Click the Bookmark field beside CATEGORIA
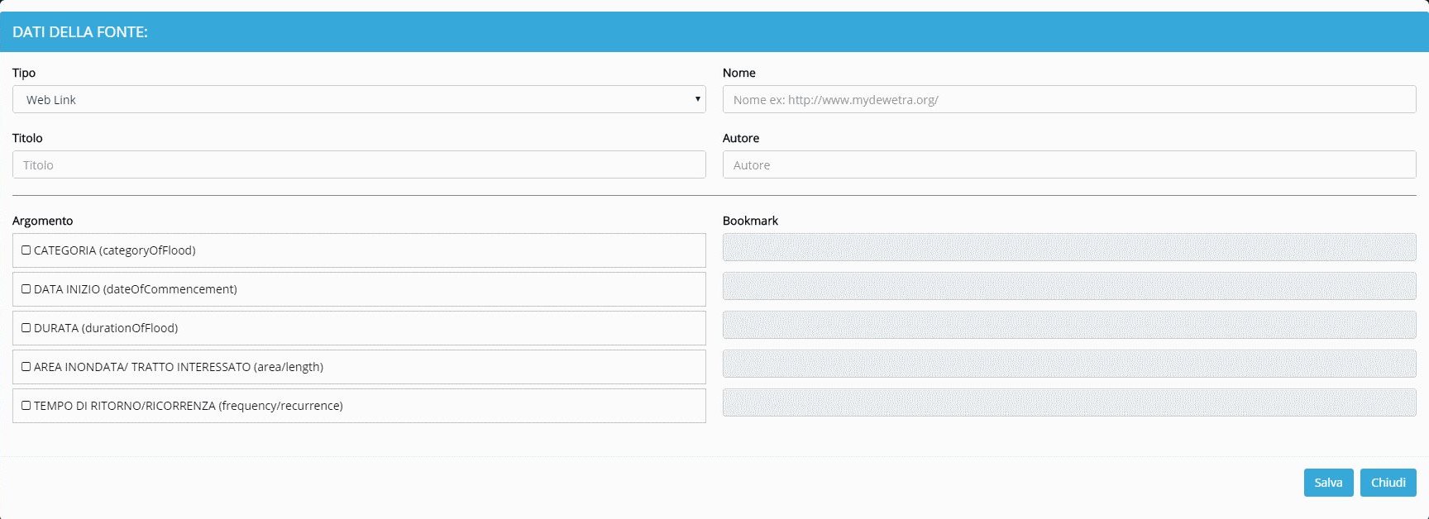Viewport: 1429px width, 519px height. 1068,247
